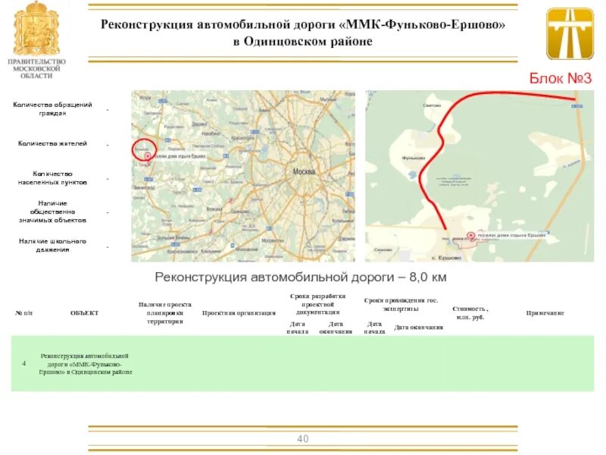Click the red location pin near Ershovo on right map

pyautogui.click(x=470, y=235)
